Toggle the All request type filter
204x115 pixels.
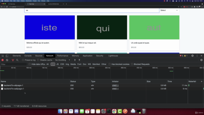(x=47, y=64)
